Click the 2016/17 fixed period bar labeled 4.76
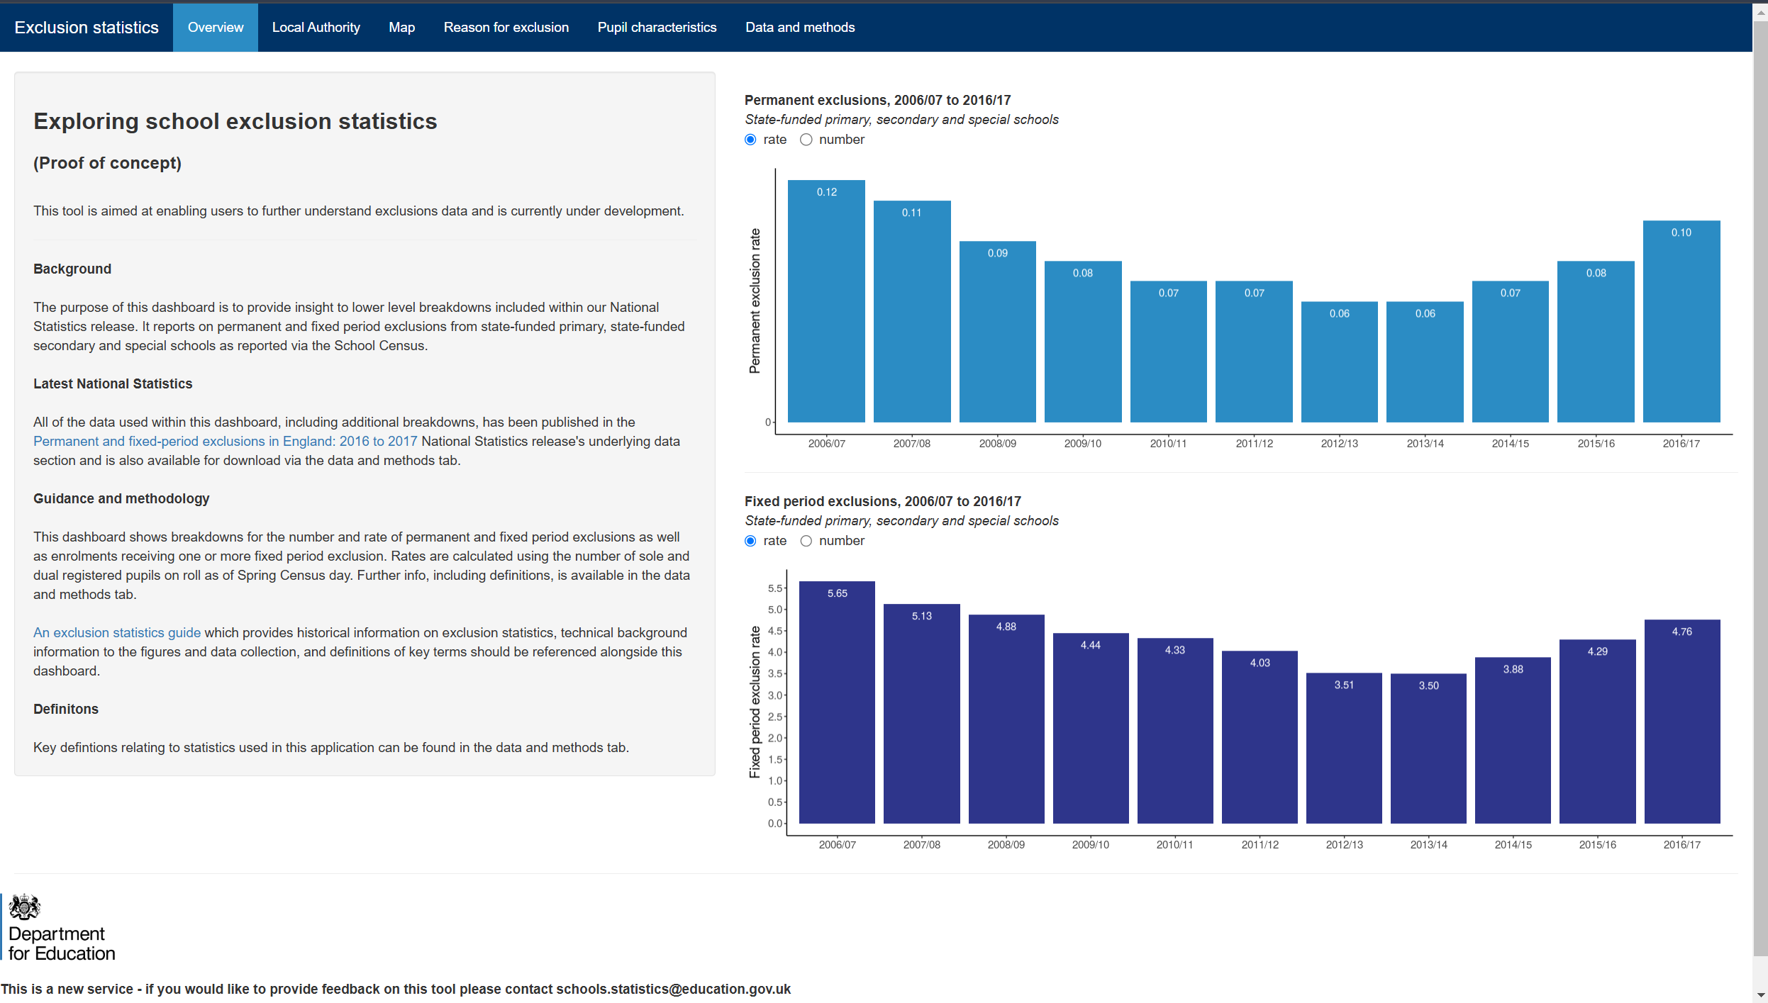 [1681, 723]
